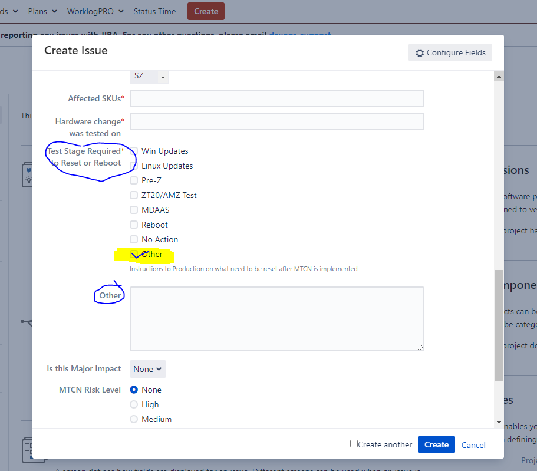Viewport: 537px width, 471px height.
Task: Enable the Win Updates checkbox
Action: [x=133, y=151]
